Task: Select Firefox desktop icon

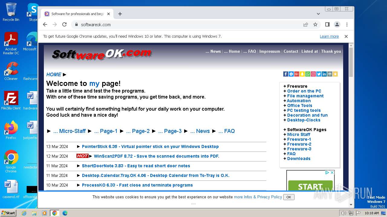Action: 11,130
